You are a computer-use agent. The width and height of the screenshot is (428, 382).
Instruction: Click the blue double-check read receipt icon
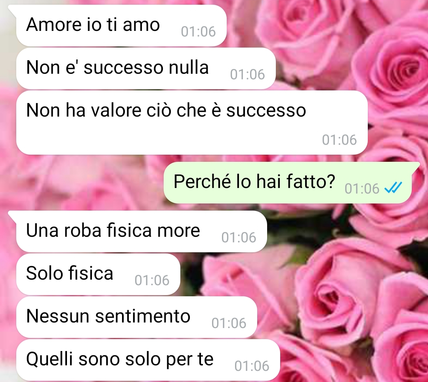pyautogui.click(x=393, y=188)
